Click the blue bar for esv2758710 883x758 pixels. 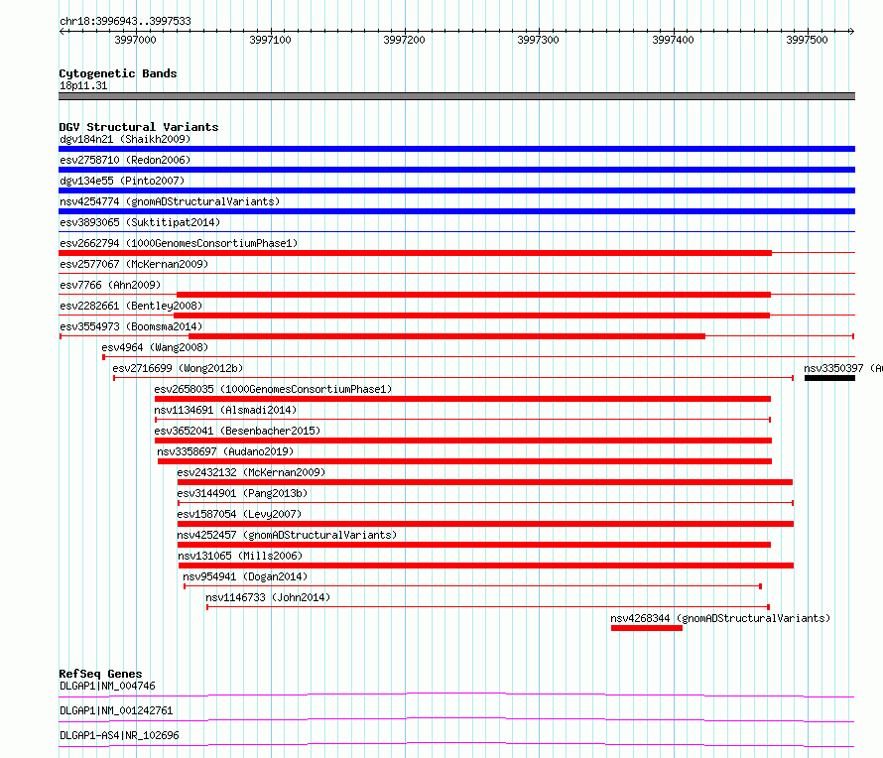(x=456, y=170)
